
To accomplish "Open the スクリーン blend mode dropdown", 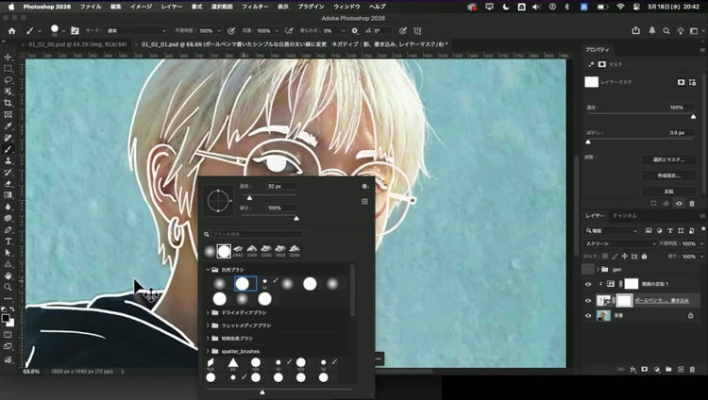I will [x=621, y=242].
